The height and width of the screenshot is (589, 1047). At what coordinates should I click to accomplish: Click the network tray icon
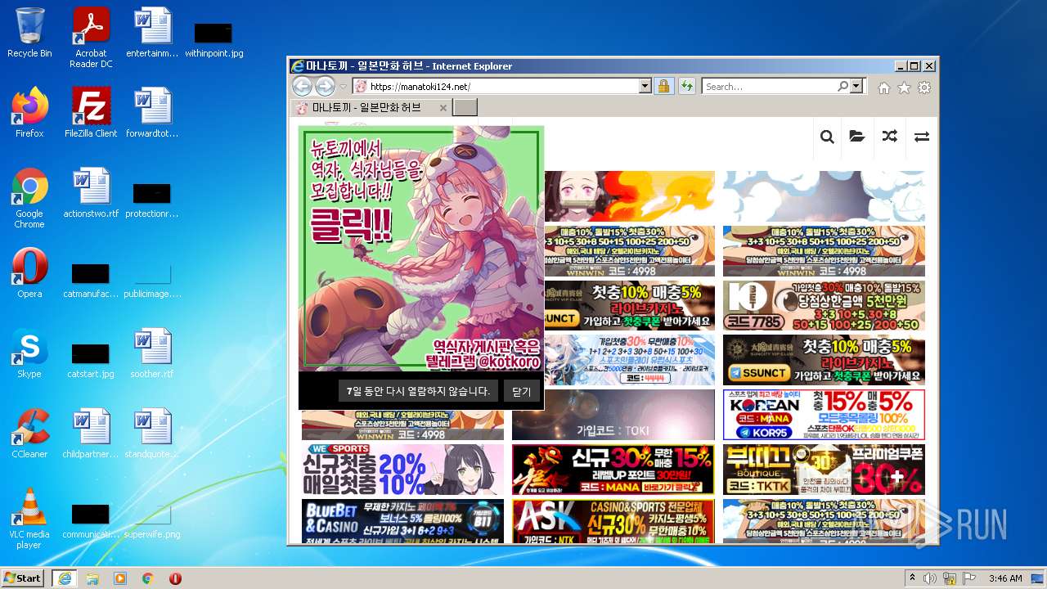coord(950,578)
